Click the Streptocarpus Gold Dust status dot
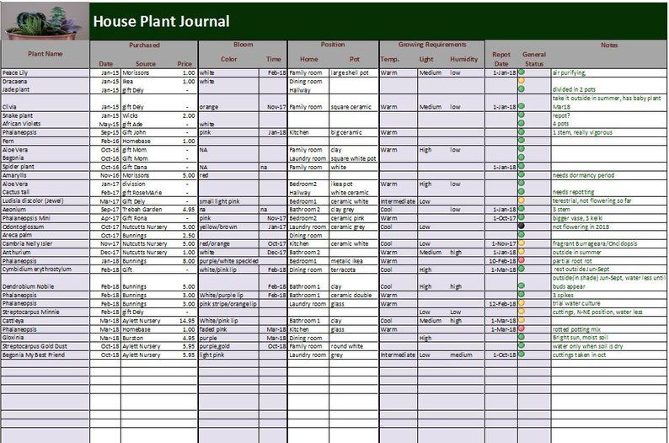Screen dimensions: 669x443 [521, 346]
